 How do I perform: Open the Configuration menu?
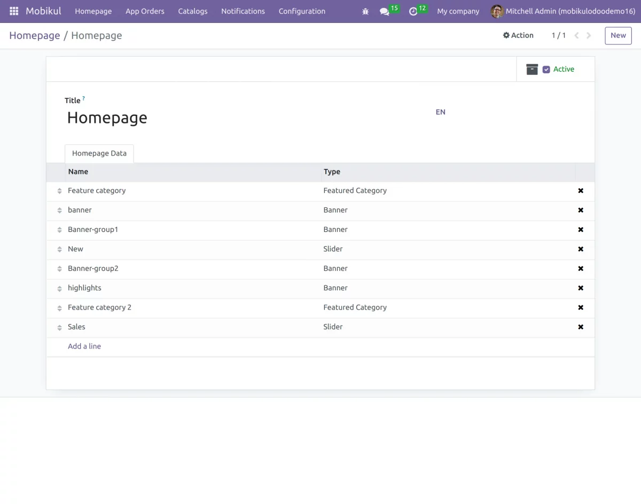pos(301,11)
